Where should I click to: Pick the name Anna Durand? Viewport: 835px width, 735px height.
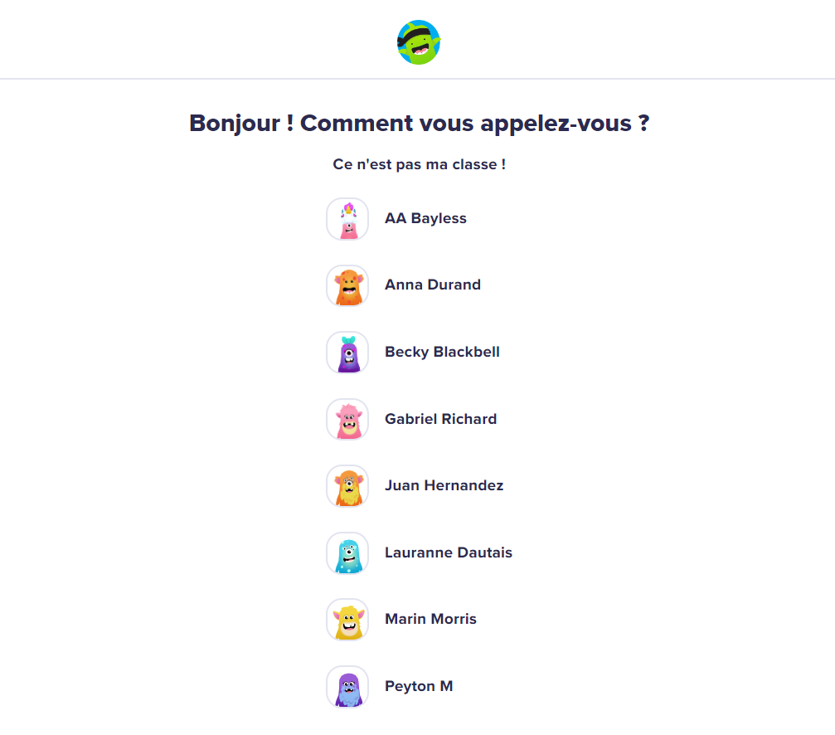click(x=432, y=285)
